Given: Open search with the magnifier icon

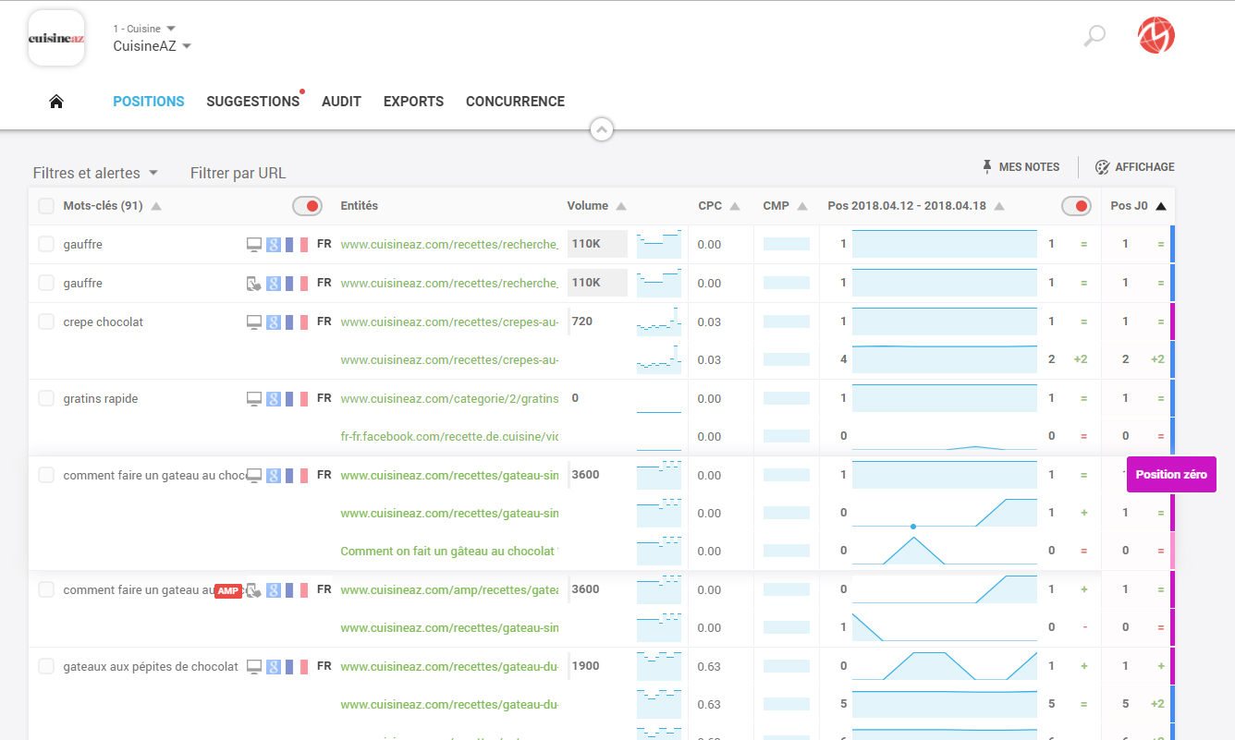Looking at the screenshot, I should tap(1094, 36).
